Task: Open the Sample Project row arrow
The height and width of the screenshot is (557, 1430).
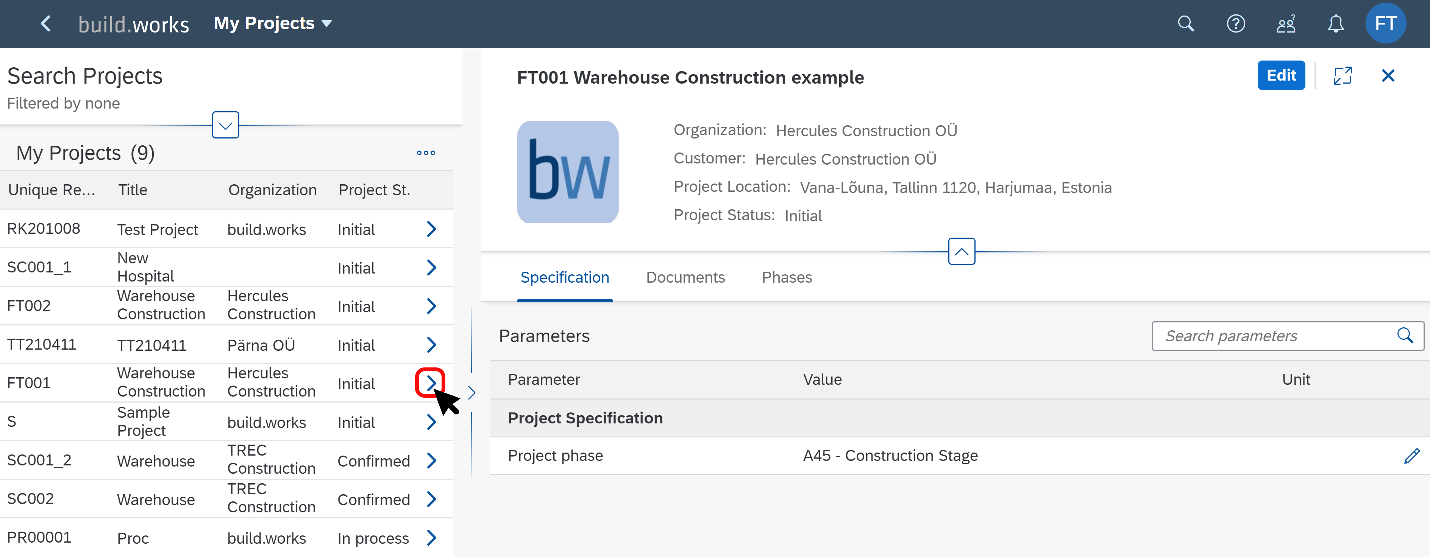Action: click(431, 422)
